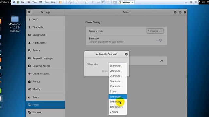Click the greyed Unity mode icon

(x=108, y=2)
